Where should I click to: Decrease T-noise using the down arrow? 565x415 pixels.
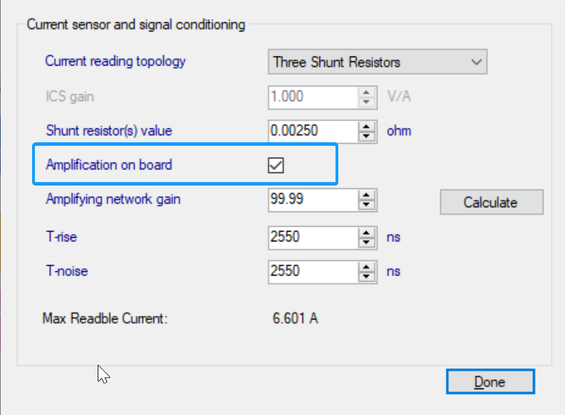[366, 276]
